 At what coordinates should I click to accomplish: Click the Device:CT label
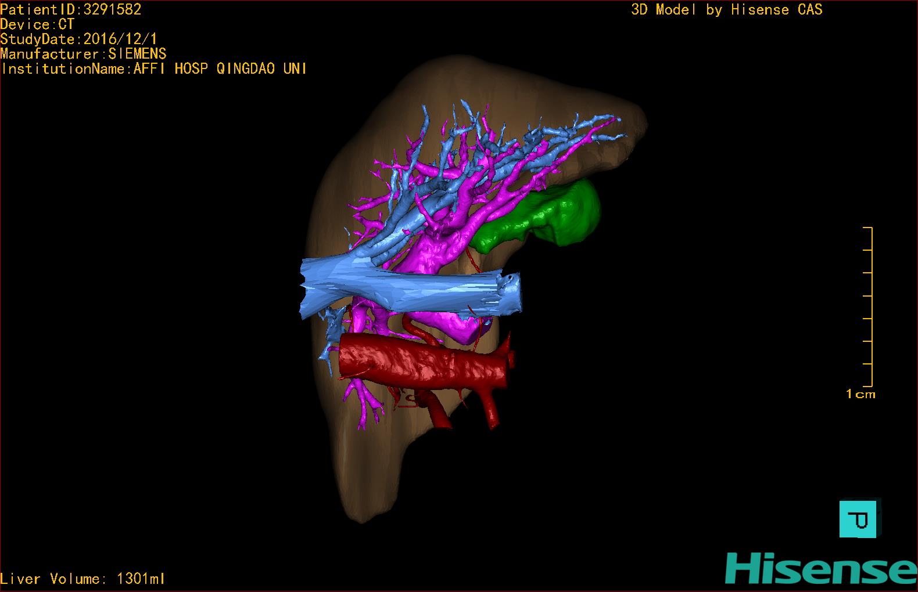click(x=37, y=24)
